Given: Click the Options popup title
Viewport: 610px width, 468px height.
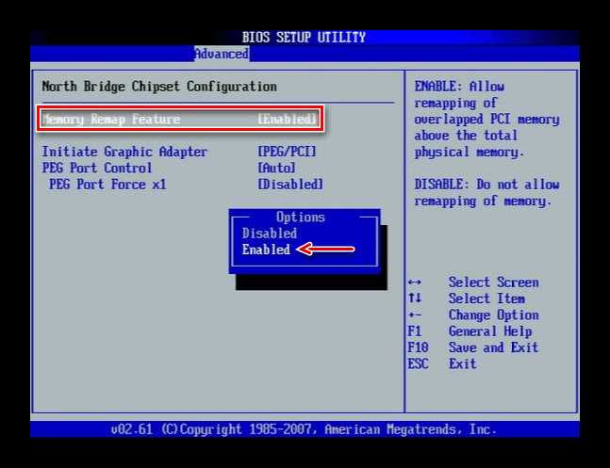Looking at the screenshot, I should click(x=301, y=217).
